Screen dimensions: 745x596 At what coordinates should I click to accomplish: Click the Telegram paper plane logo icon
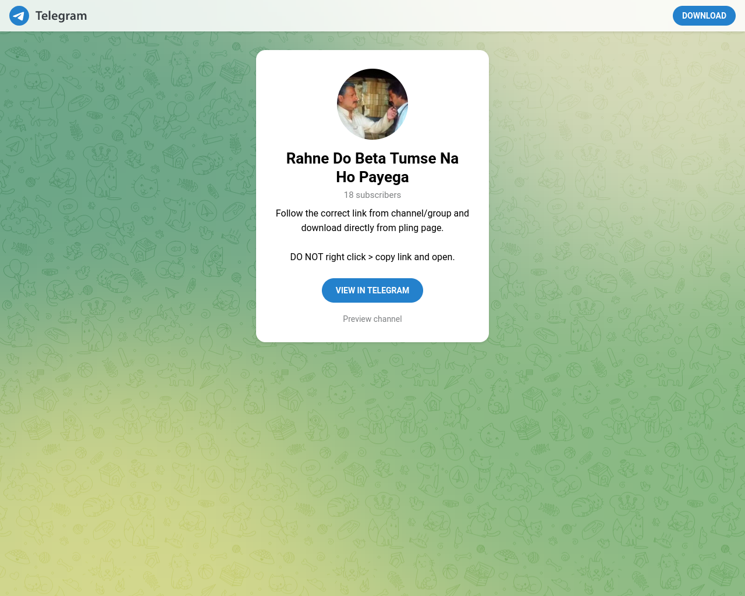coord(19,16)
